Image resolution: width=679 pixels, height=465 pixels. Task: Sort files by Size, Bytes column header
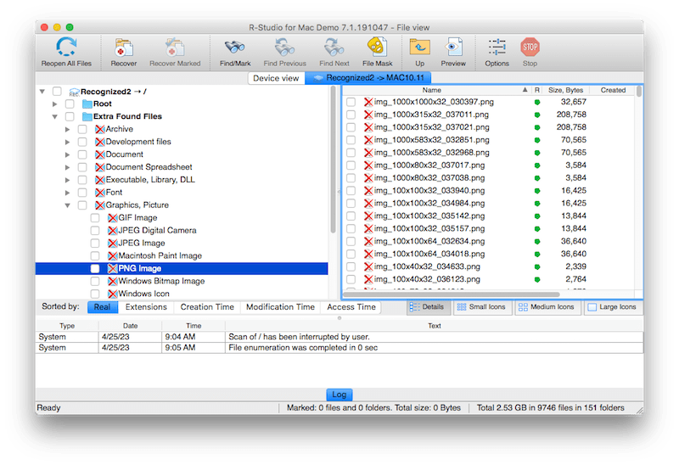pyautogui.click(x=564, y=90)
